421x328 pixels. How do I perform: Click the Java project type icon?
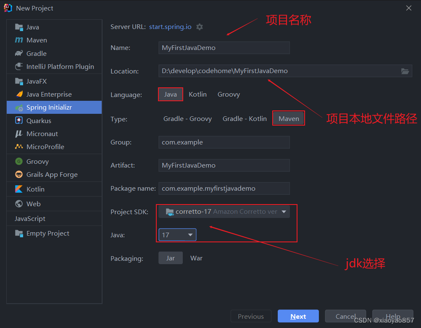coord(19,27)
